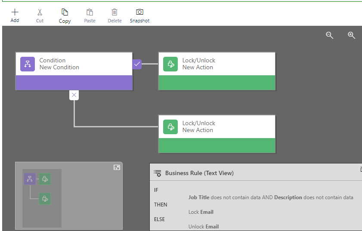Collapse the minimap panel
This screenshot has height=231, width=362.
117,168
